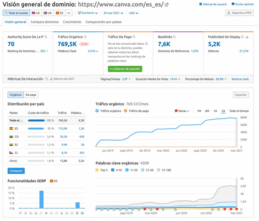
Task: Click the Enviar opinión link
Action: pos(243,4)
